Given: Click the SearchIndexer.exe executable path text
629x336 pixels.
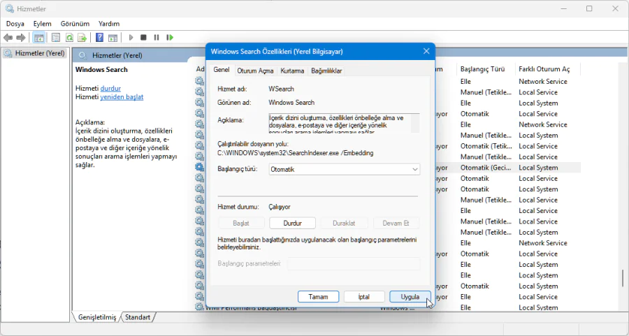Looking at the screenshot, I should tap(295, 153).
